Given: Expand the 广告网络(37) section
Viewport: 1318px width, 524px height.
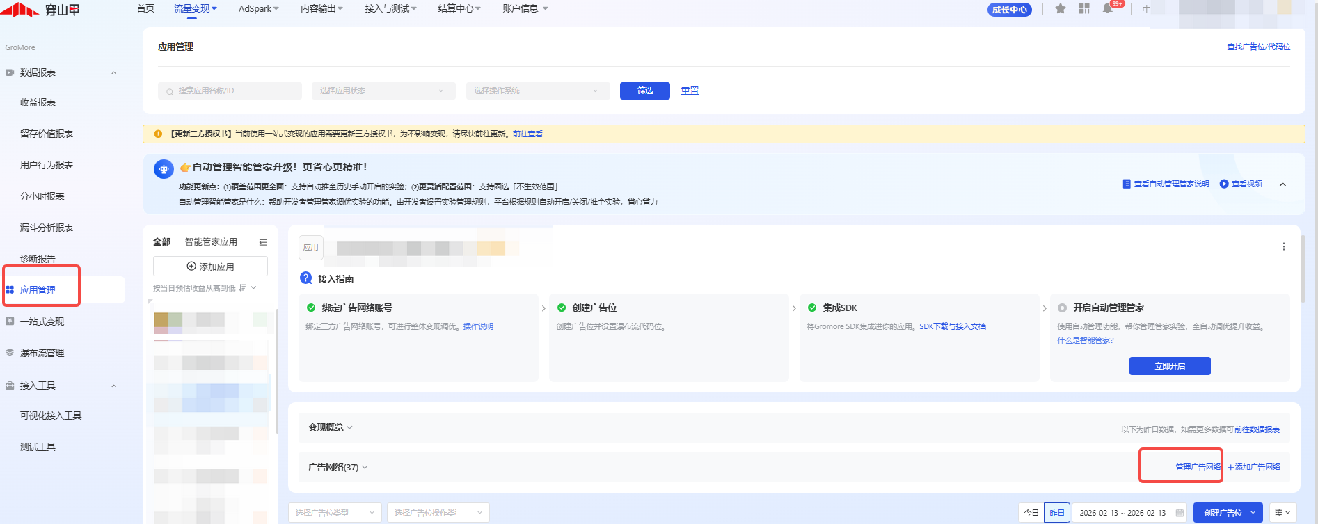Looking at the screenshot, I should 338,467.
